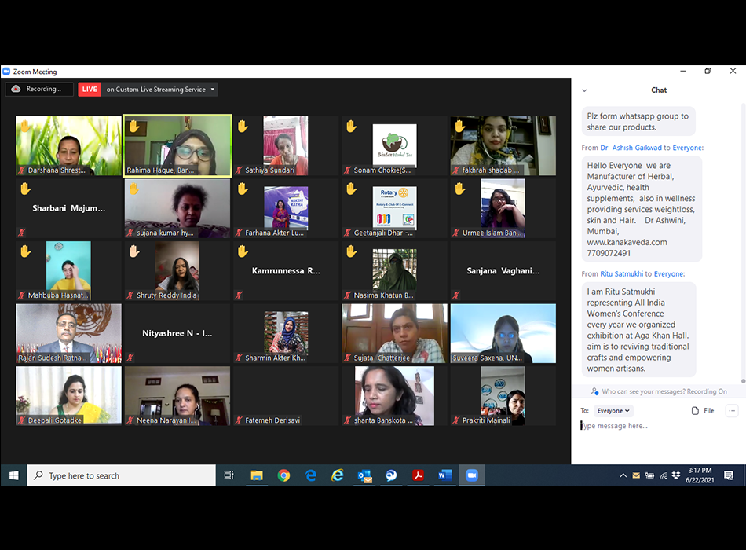Open Outlook from the taskbar
The width and height of the screenshot is (746, 550).
pyautogui.click(x=364, y=475)
